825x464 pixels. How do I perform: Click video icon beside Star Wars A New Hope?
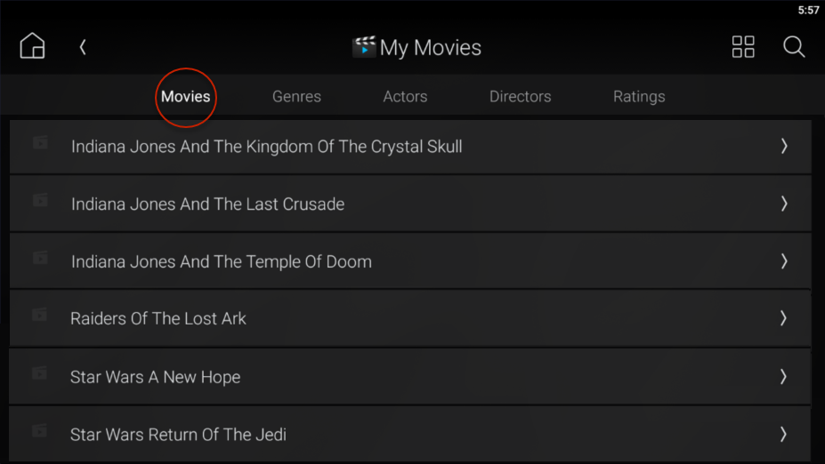coord(40,373)
